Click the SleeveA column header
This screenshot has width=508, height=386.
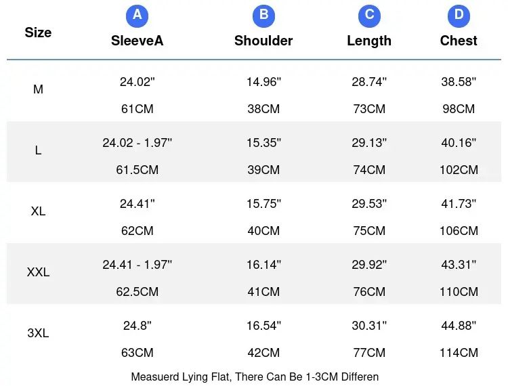pyautogui.click(x=137, y=41)
